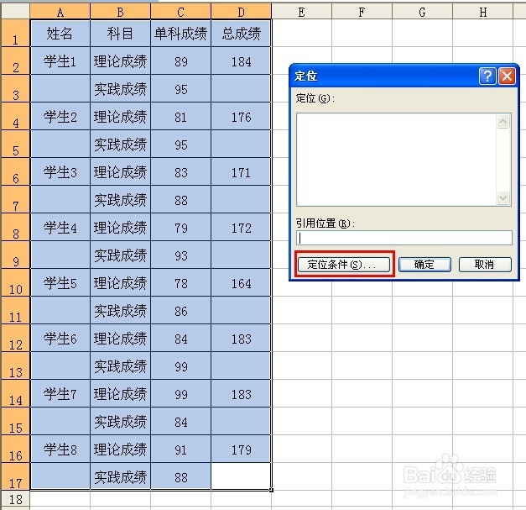526x510 pixels.
Task: Click total score 171 cell
Action: click(242, 171)
